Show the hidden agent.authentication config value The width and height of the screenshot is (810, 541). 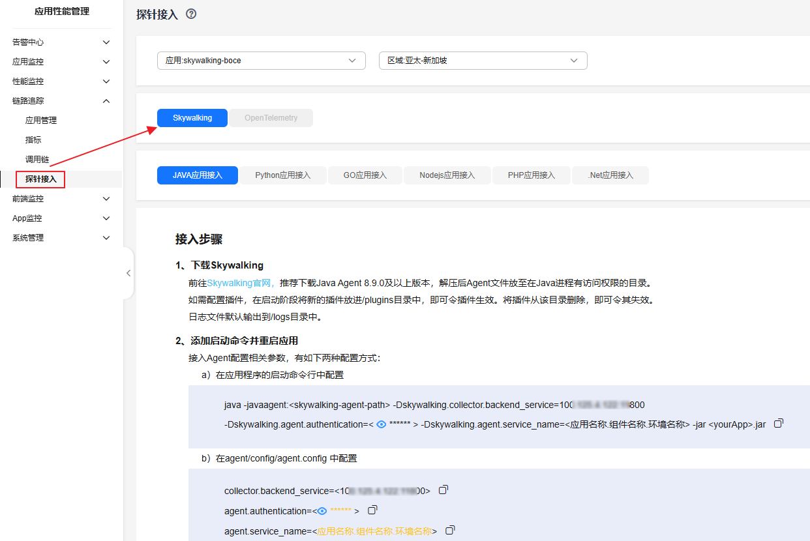click(x=322, y=510)
